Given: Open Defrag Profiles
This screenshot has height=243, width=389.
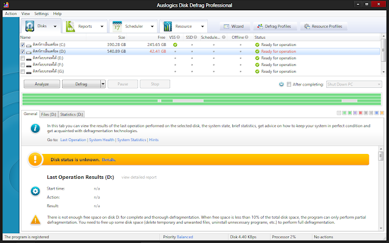Looking at the screenshot, I should pos(274,26).
